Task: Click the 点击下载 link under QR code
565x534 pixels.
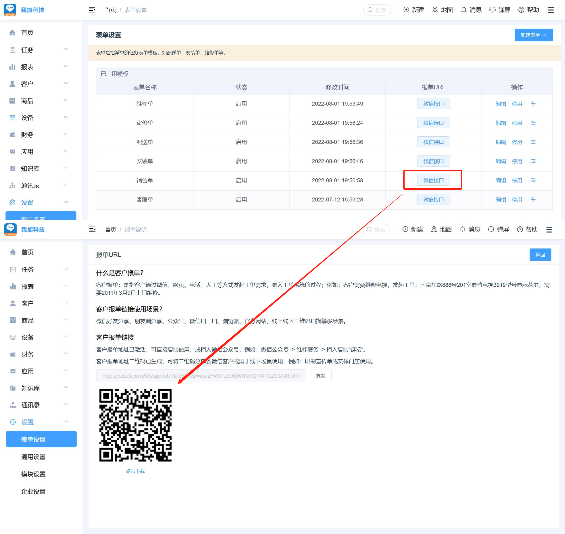Action: click(x=135, y=471)
